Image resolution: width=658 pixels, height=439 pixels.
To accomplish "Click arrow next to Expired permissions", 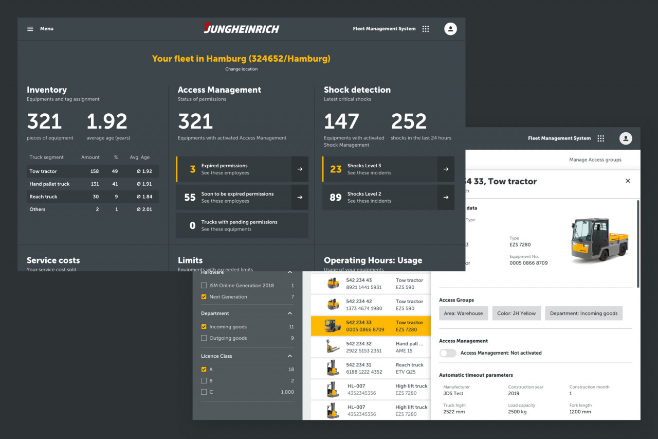I will 300,169.
